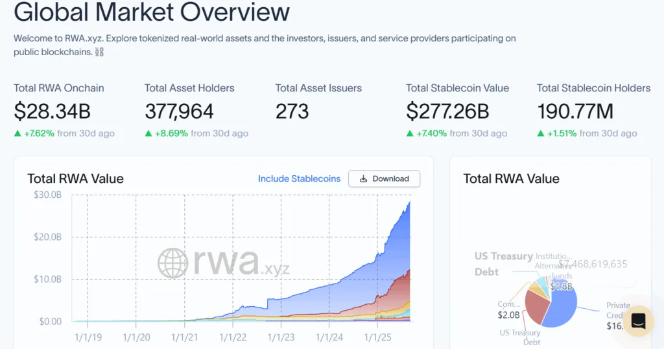Click the $28.34B value
Viewport: 664px width, 349px height.
tap(52, 112)
